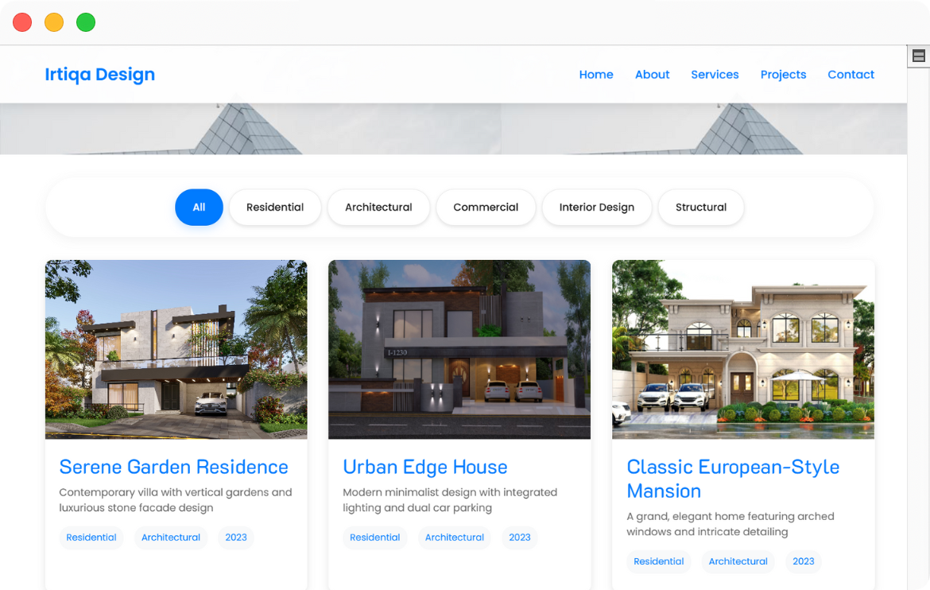Open Serene Garden Residence photo

click(176, 350)
